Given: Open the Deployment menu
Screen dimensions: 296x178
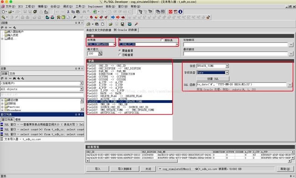Looking at the screenshot, I should point(95,6).
